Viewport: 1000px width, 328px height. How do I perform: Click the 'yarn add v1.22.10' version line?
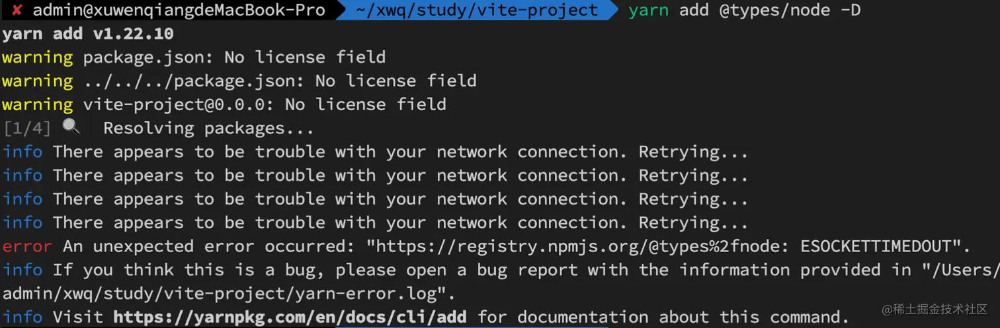pyautogui.click(x=87, y=33)
